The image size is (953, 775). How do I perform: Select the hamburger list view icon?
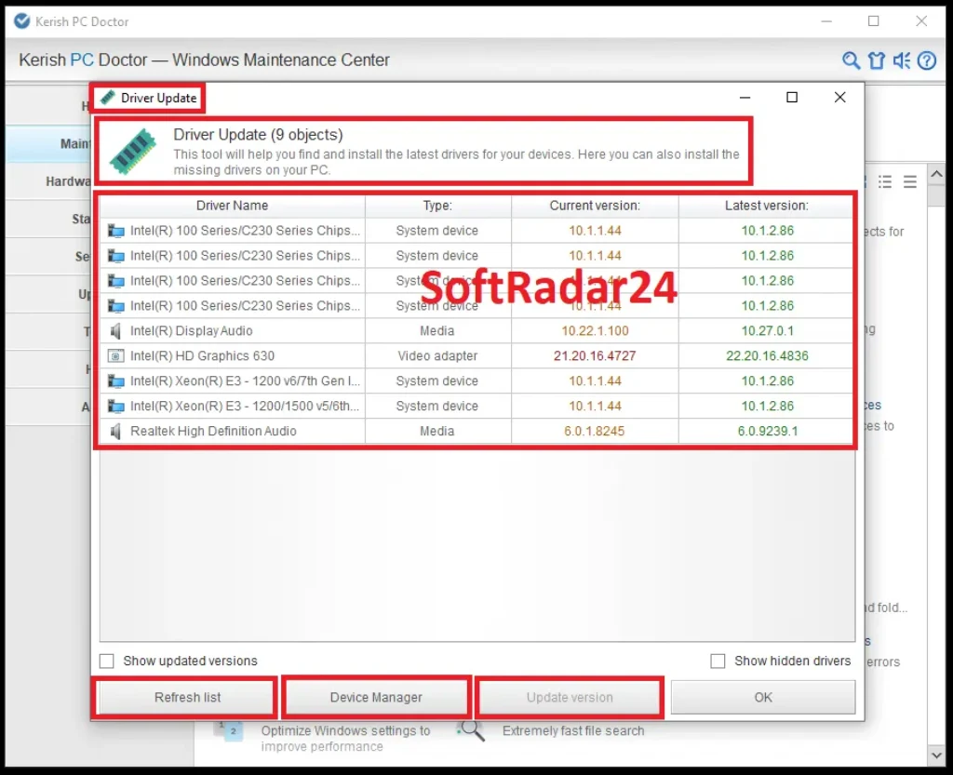[910, 182]
